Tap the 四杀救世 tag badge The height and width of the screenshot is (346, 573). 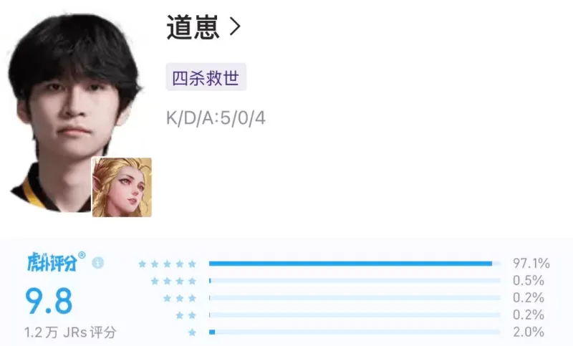206,77
